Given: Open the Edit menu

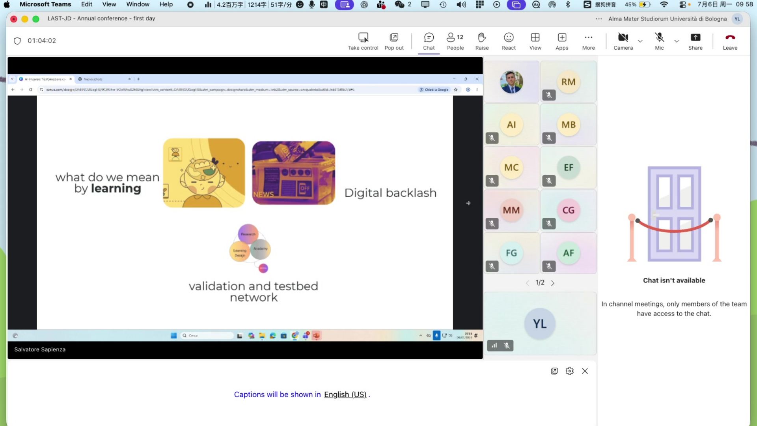Looking at the screenshot, I should click(86, 4).
